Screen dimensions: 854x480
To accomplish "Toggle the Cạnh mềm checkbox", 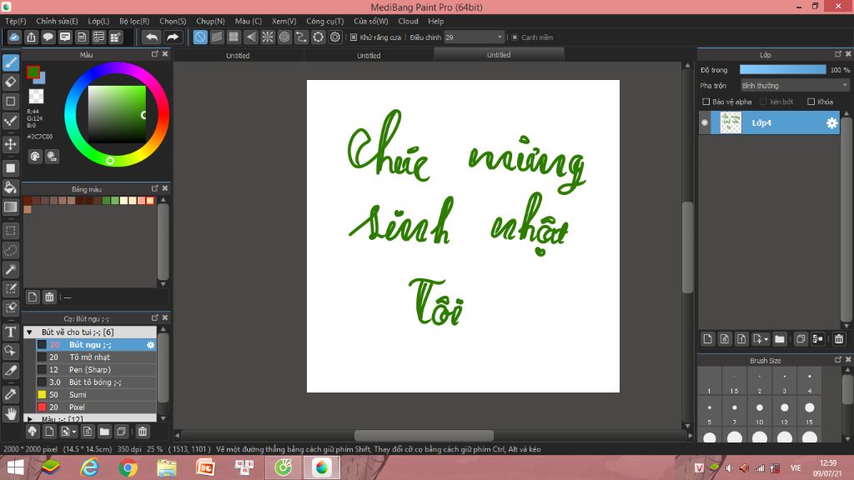I will [x=515, y=37].
